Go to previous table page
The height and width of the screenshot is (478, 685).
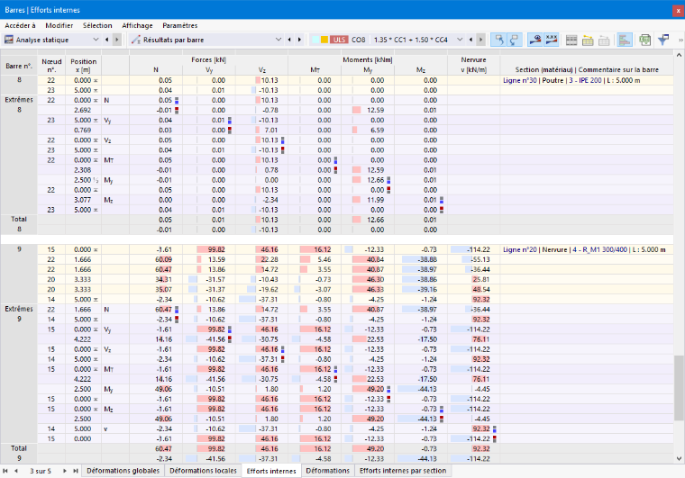coord(16,471)
